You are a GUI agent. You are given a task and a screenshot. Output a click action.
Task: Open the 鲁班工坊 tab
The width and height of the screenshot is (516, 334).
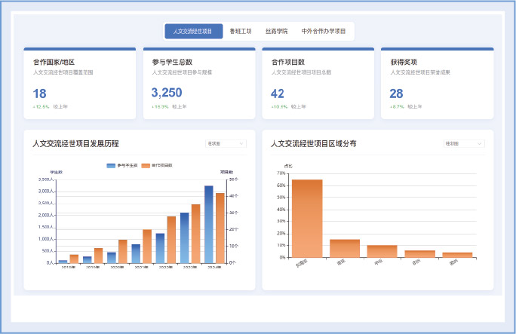click(241, 32)
